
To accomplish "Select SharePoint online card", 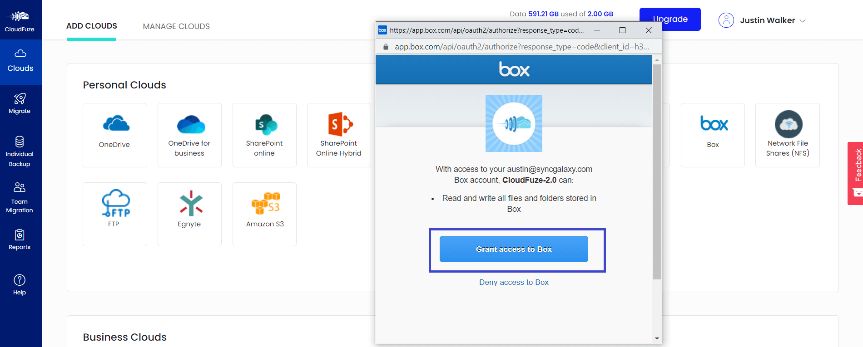I will coord(264,135).
